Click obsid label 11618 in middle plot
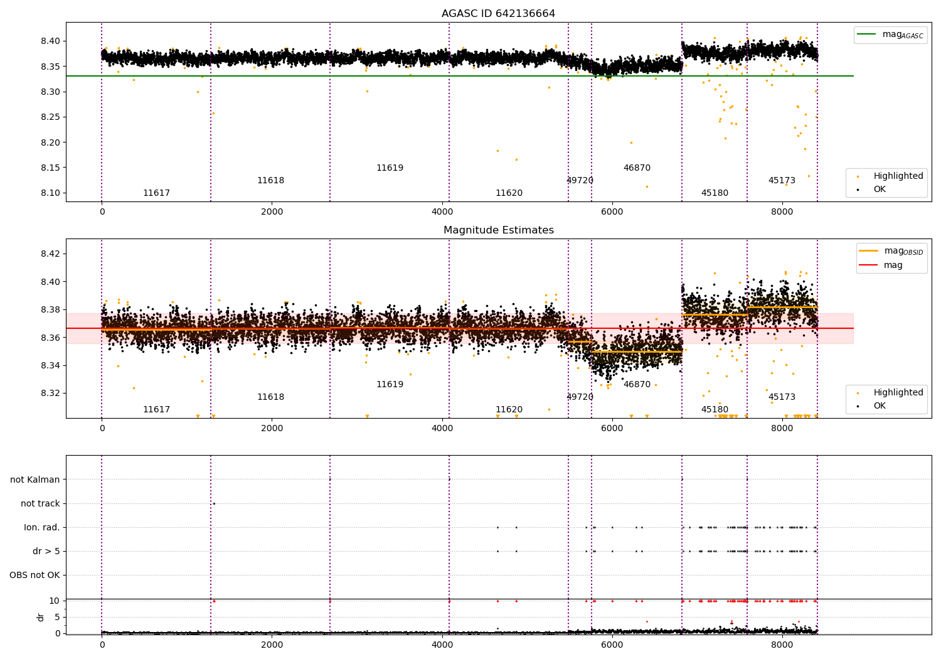The image size is (941, 659). pyautogui.click(x=270, y=397)
